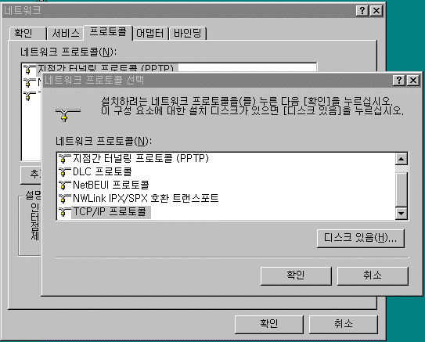Switch to the 서비스 tab
Viewport: 425px width, 342px height.
tap(66, 34)
